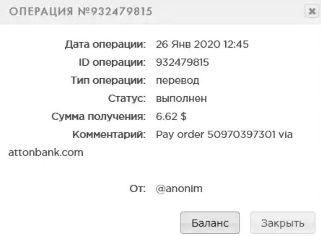Click the operation type value перевод
Viewport: 321px width, 236px height.
click(178, 80)
